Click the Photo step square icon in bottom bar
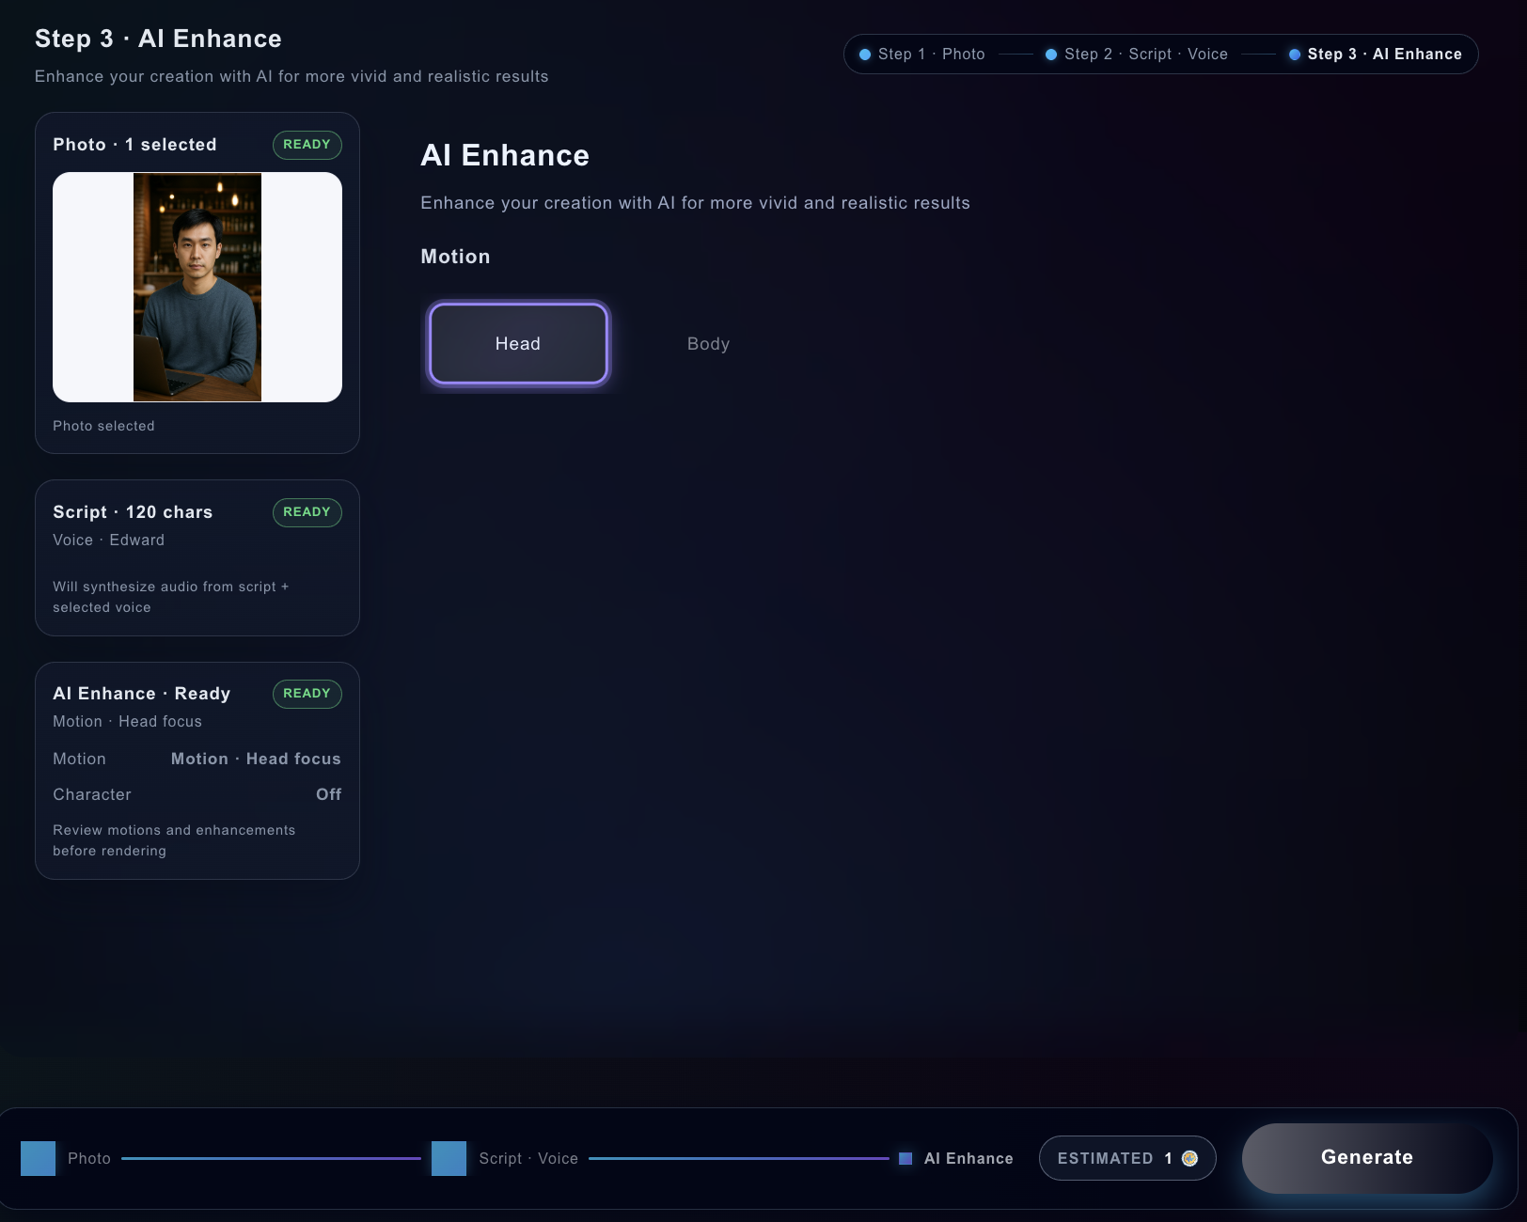Viewport: 1527px width, 1222px height. 39,1158
